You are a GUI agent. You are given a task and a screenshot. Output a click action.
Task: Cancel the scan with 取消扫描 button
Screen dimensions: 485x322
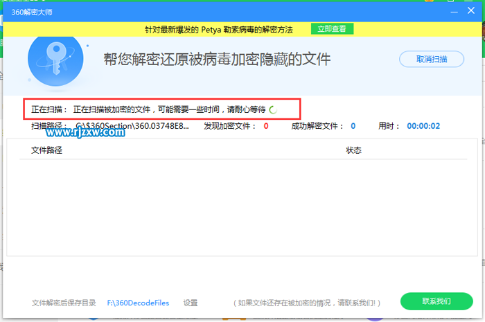coord(432,59)
